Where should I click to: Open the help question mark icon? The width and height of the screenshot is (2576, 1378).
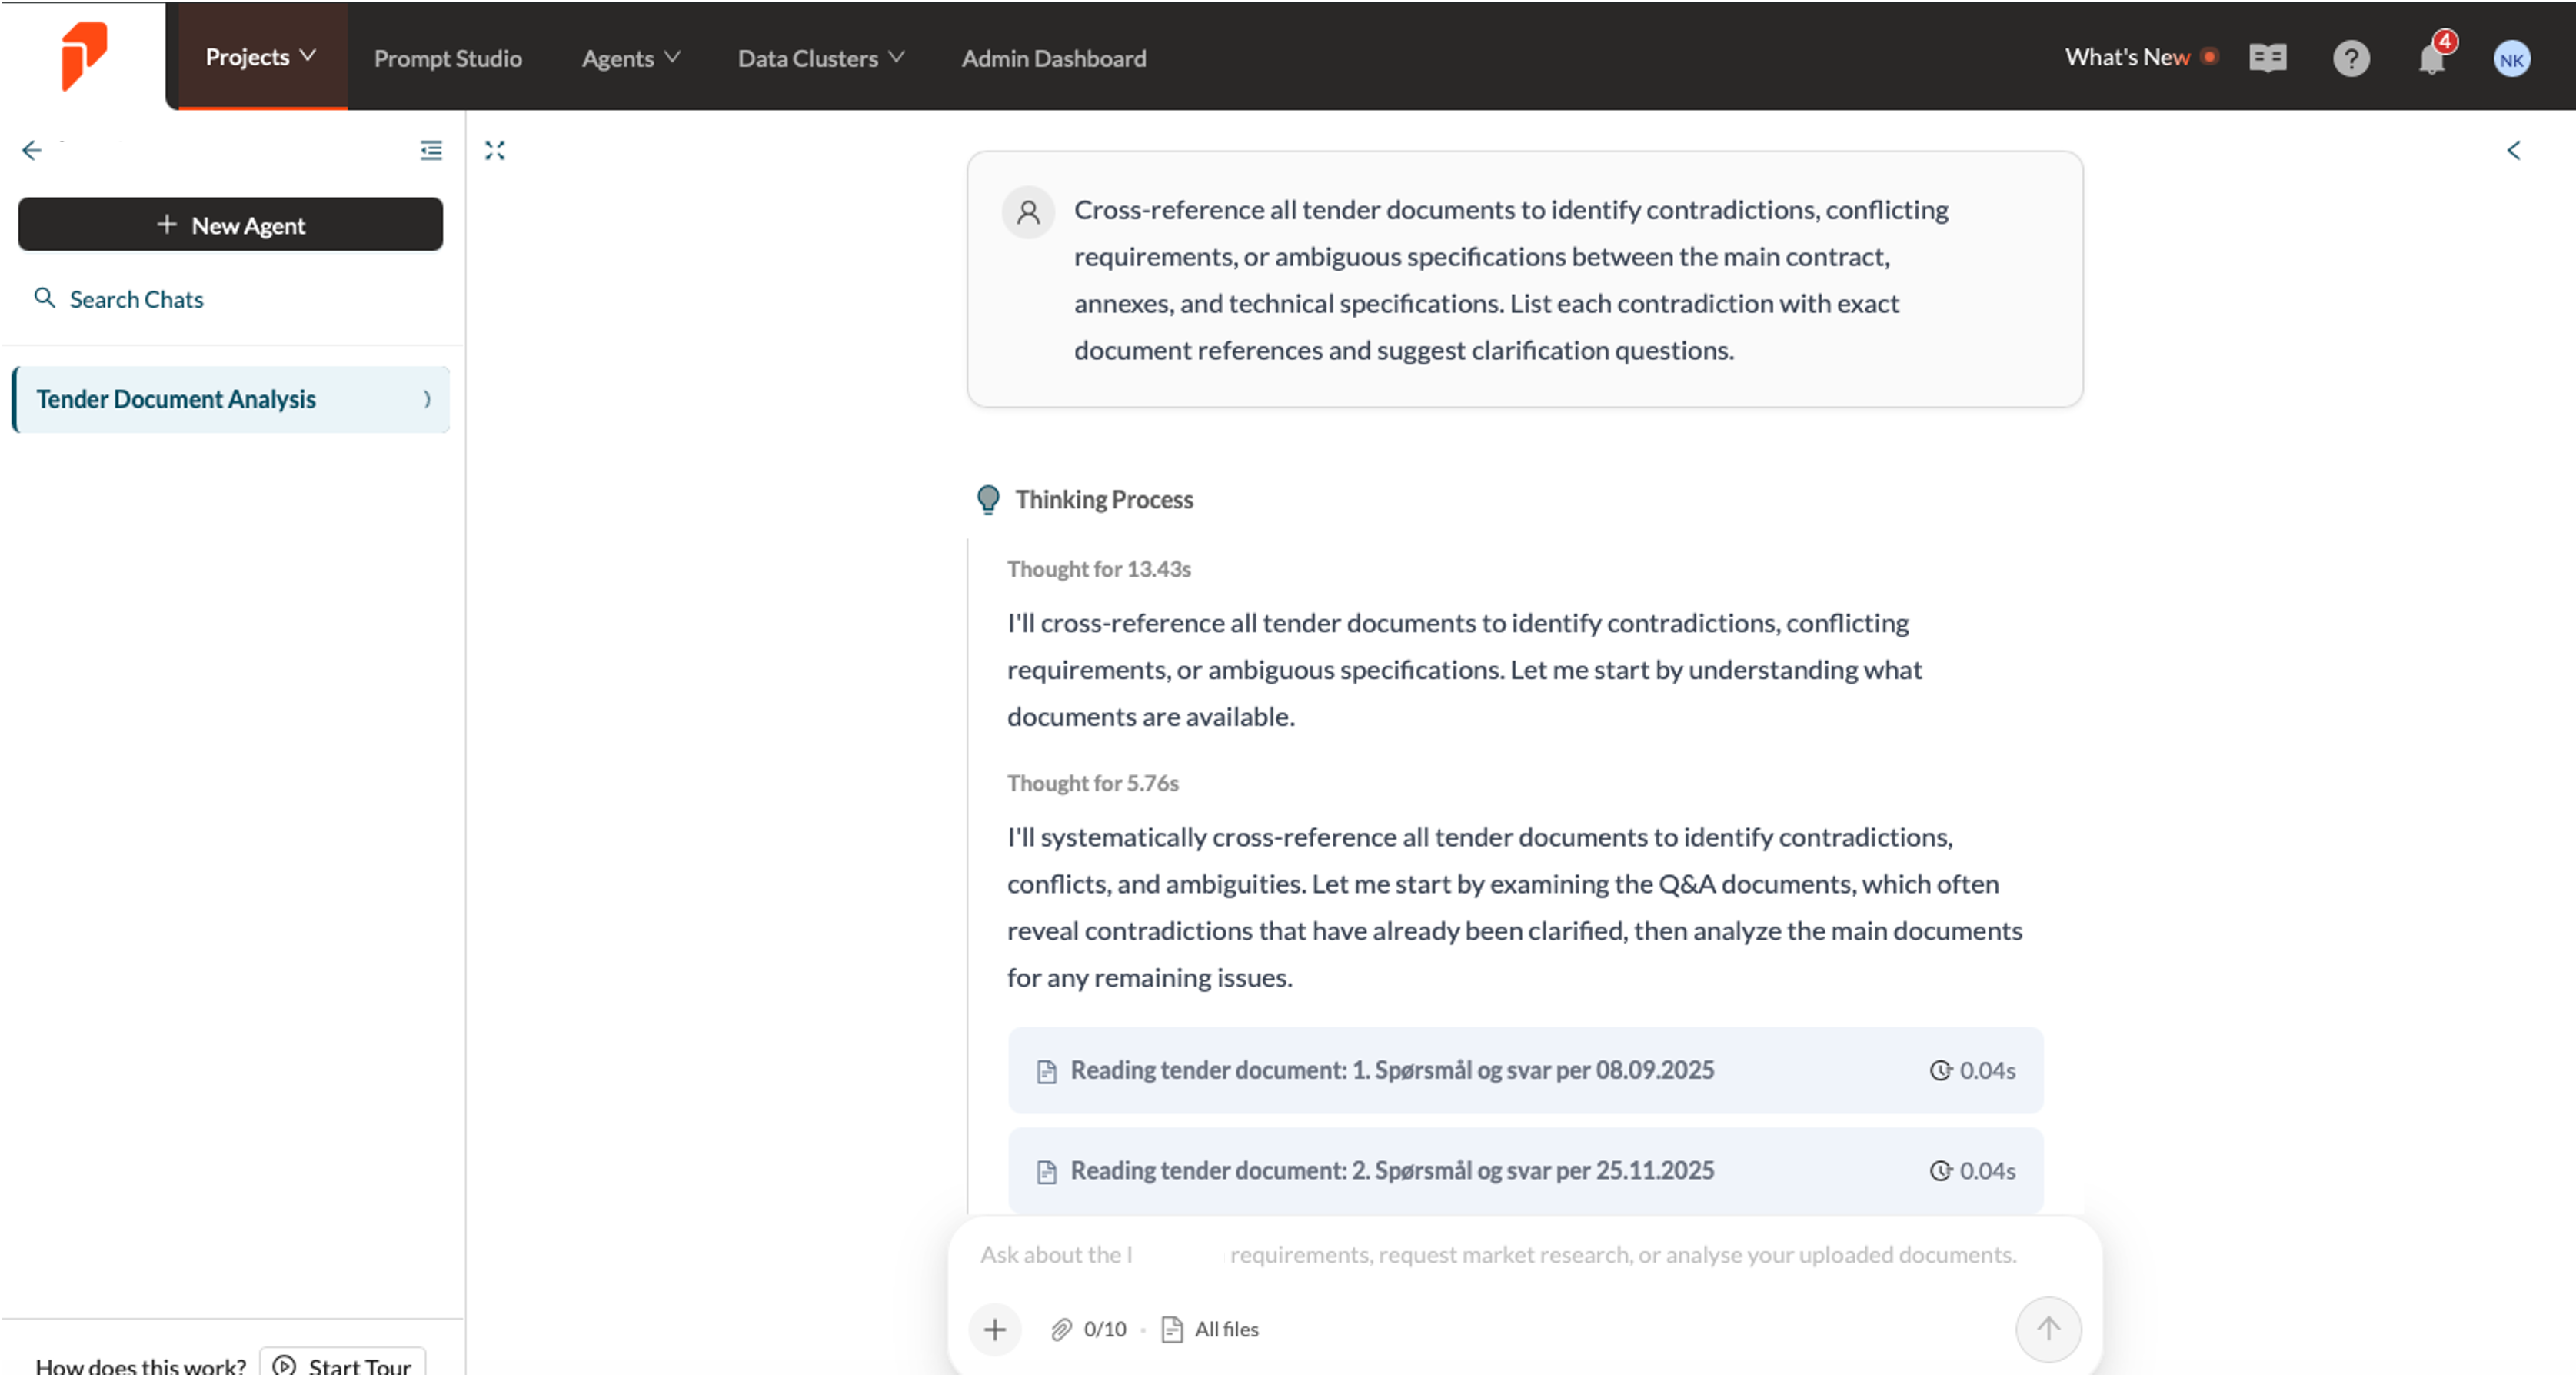click(x=2350, y=58)
